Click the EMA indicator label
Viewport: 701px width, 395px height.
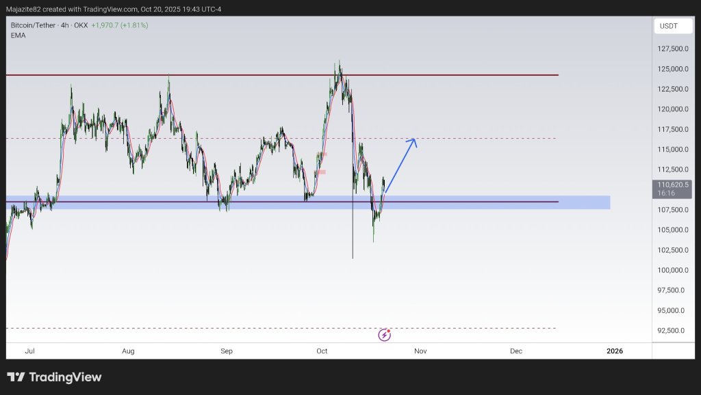coord(18,36)
